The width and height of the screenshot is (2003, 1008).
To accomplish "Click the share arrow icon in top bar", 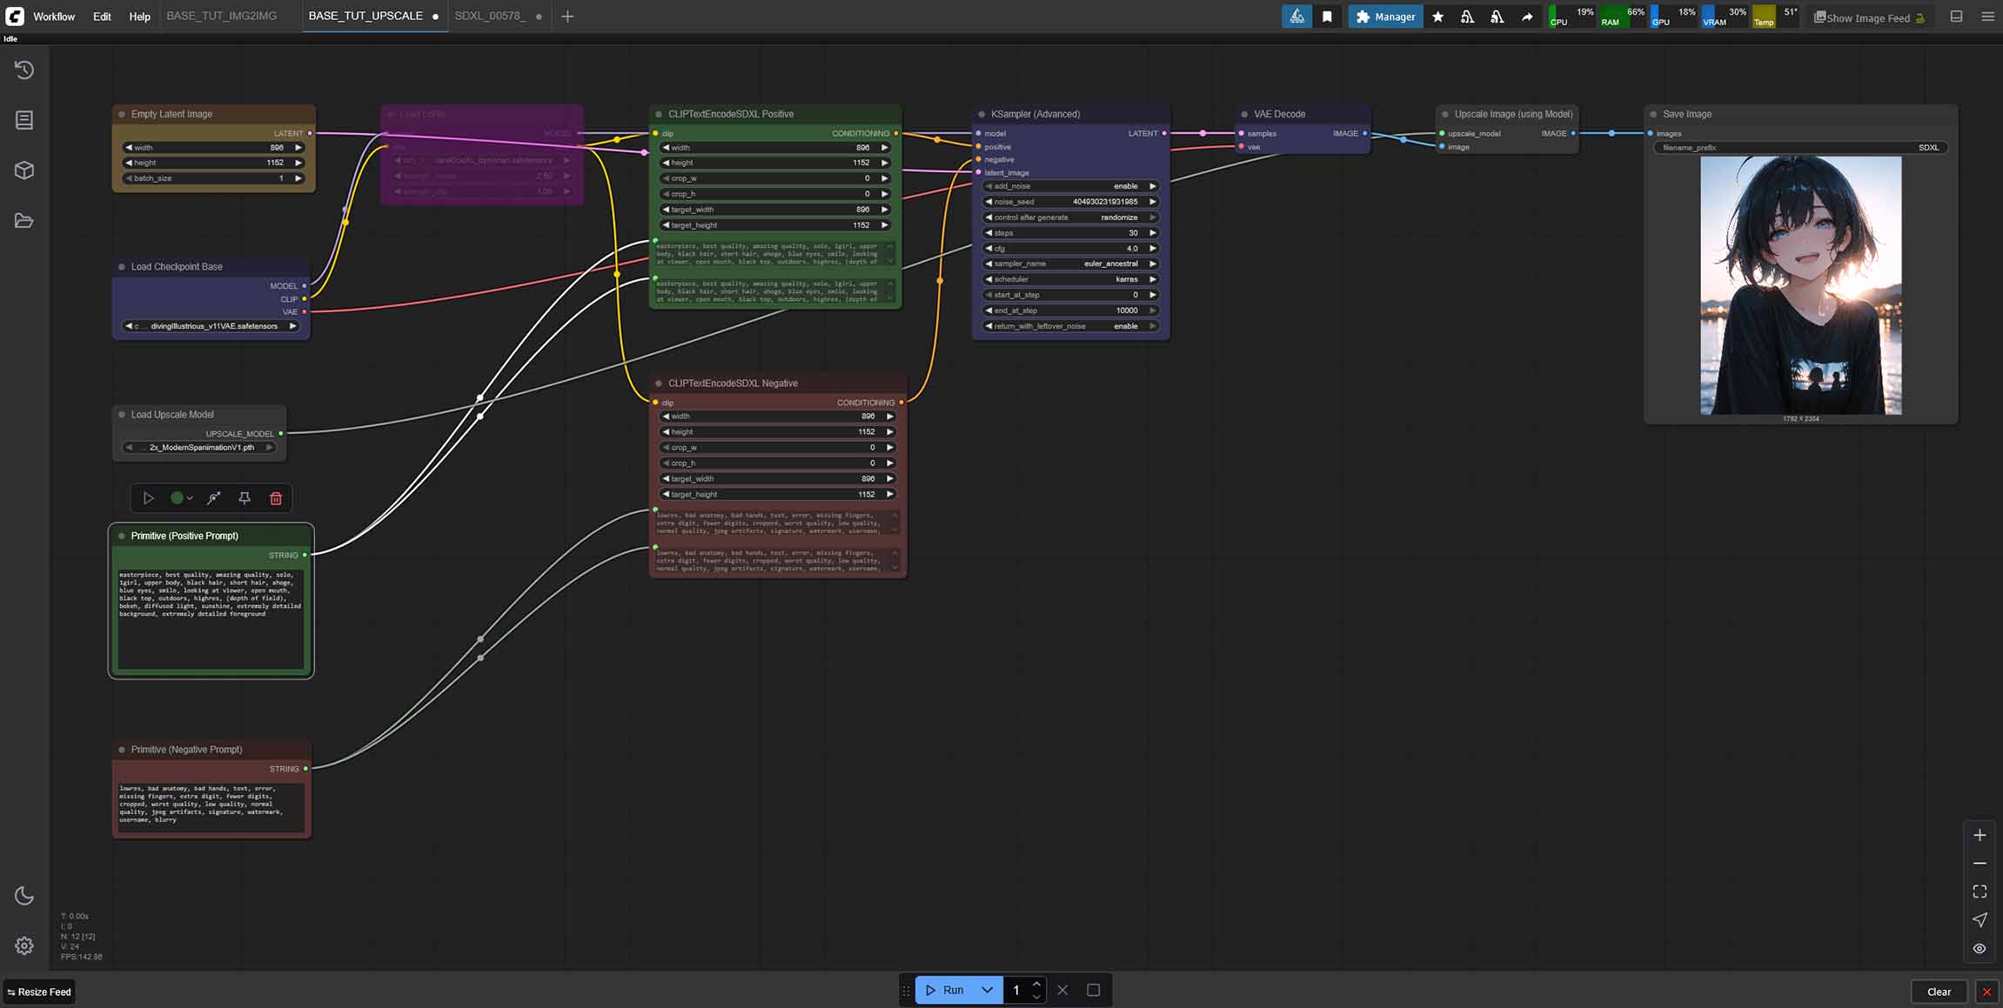I will coord(1527,17).
